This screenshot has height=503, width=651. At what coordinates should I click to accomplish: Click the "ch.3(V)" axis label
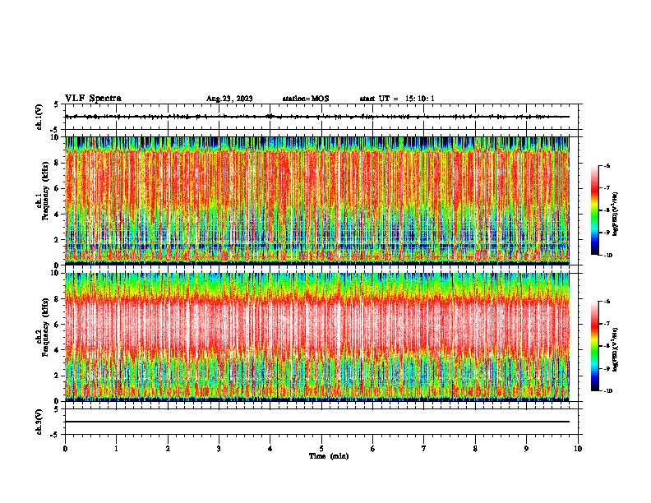click(x=39, y=422)
